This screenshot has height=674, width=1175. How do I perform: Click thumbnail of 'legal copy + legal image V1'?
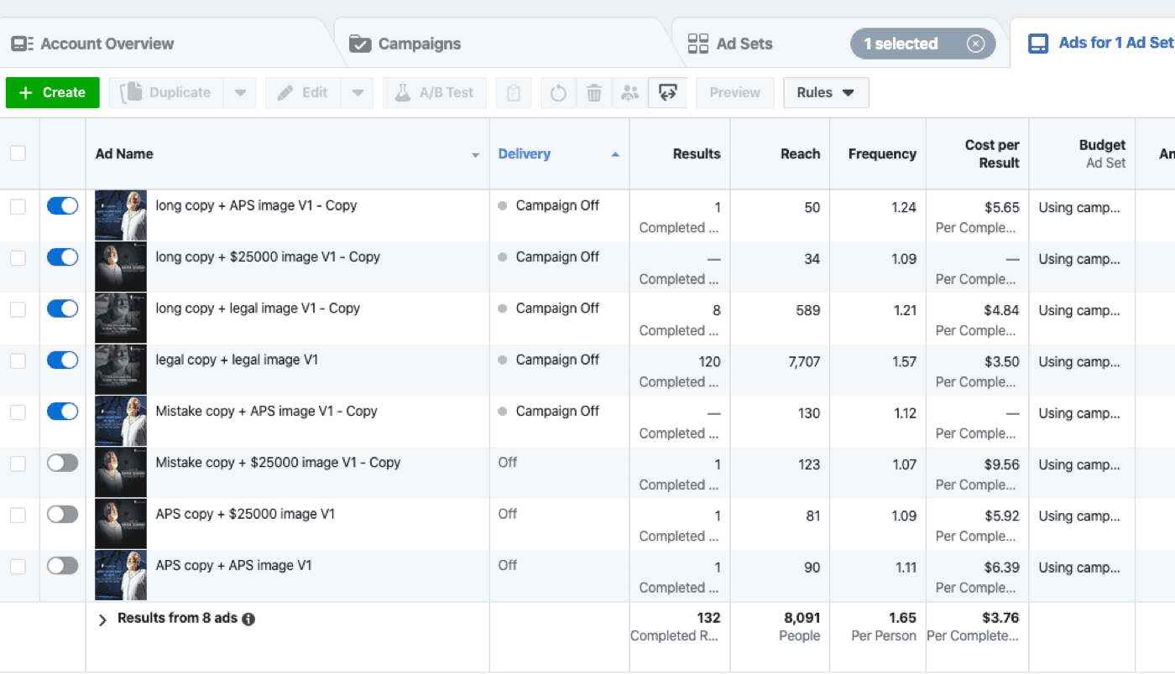(x=121, y=370)
